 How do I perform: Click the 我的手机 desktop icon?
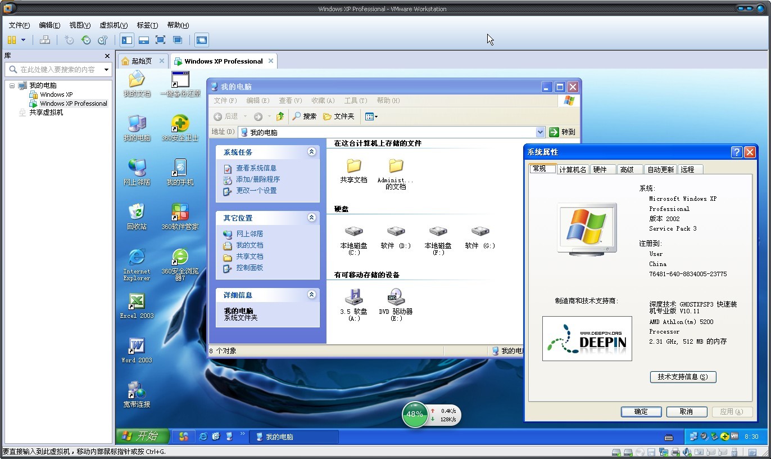180,173
